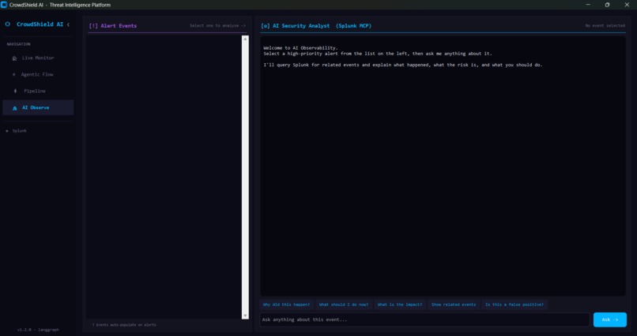Image resolution: width=637 pixels, height=336 pixels.
Task: Click the AI Observe alert icon
Action: [15, 108]
